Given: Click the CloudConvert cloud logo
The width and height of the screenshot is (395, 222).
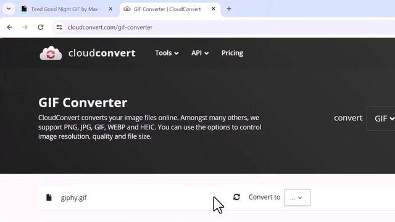Looking at the screenshot, I should click(x=51, y=53).
